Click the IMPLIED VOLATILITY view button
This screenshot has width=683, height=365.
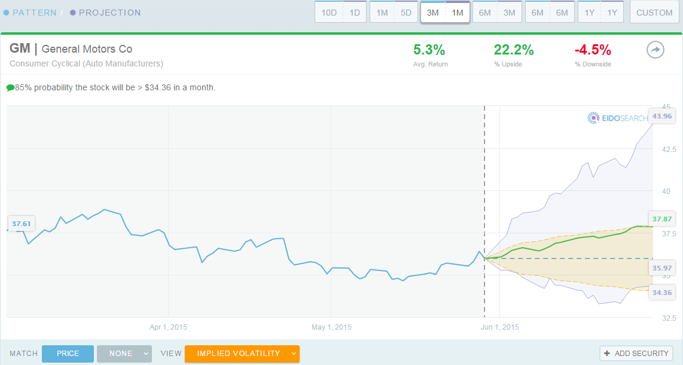tap(242, 354)
